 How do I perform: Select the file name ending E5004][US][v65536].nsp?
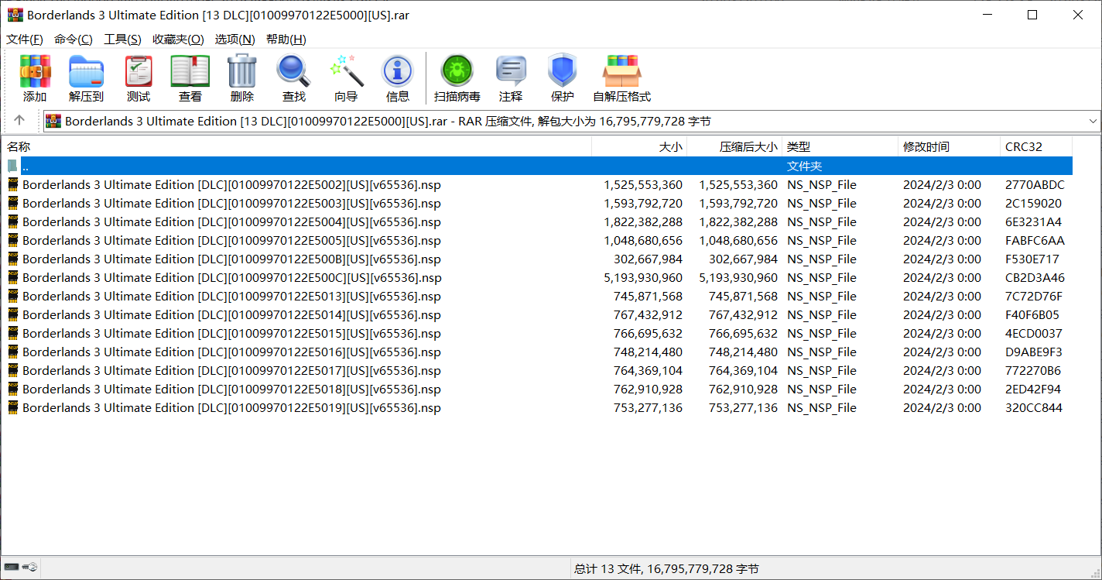[x=231, y=221]
